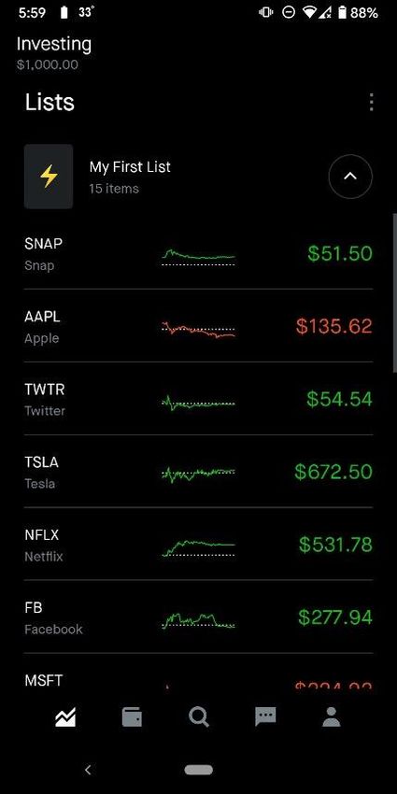Screen dimensions: 397x794
Task: Open the account profile icon
Action: tap(332, 717)
